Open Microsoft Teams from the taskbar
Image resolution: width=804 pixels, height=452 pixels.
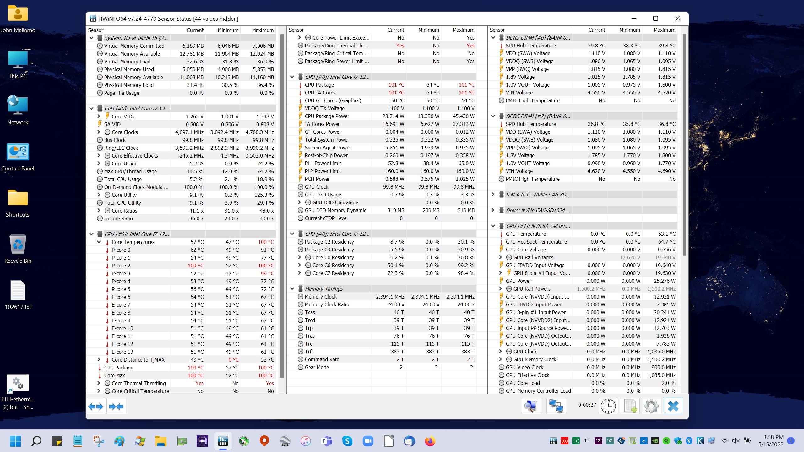(x=327, y=441)
